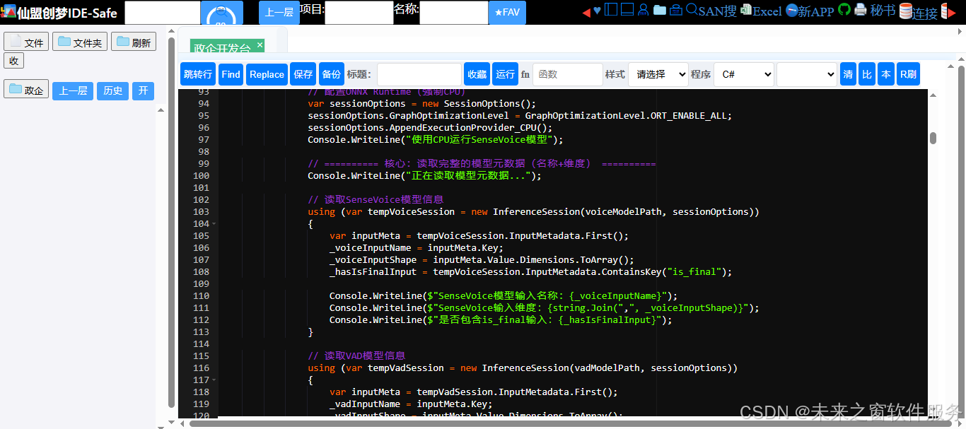Screen dimensions: 966x429
Task: Click the 文件夹 new folder button
Action: [80, 42]
